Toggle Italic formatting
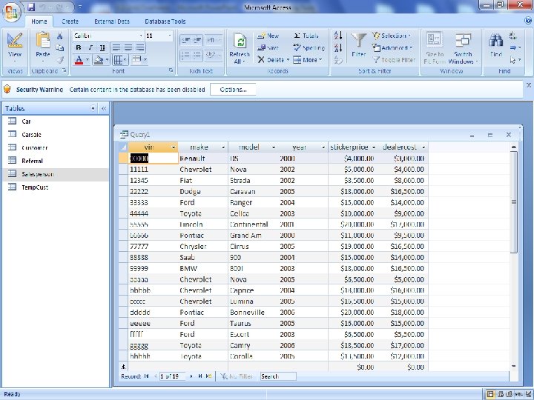The width and height of the screenshot is (534, 400). [x=90, y=47]
